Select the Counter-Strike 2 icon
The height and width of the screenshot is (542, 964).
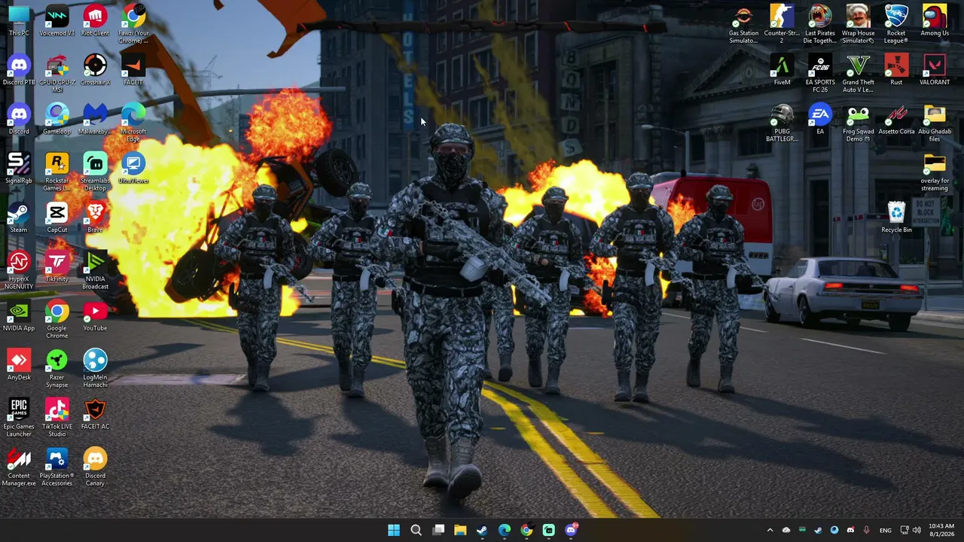pyautogui.click(x=782, y=24)
